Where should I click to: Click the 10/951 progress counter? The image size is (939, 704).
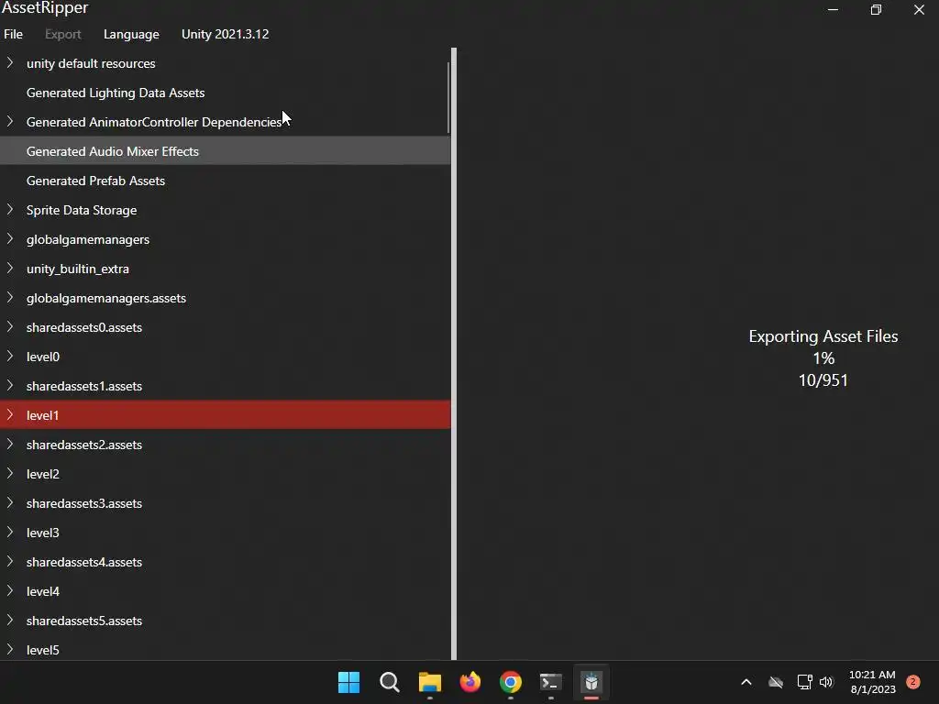823,380
